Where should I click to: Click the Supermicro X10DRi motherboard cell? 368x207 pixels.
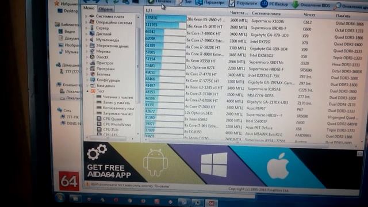[267, 21]
